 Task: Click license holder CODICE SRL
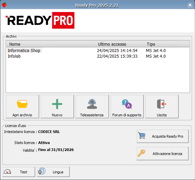49,132
